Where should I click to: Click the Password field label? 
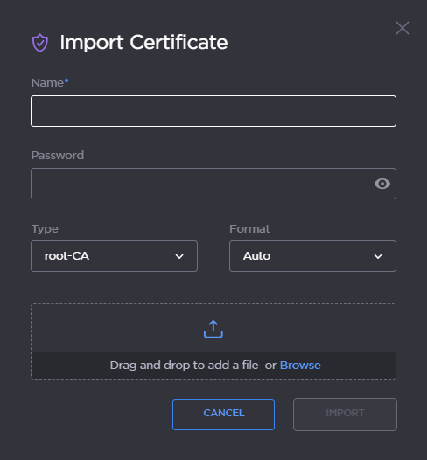click(58, 155)
